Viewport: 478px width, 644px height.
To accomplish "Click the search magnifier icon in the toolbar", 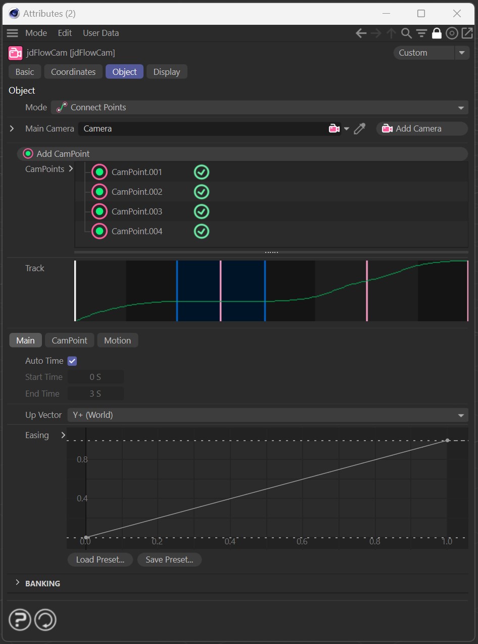I will pyautogui.click(x=406, y=33).
